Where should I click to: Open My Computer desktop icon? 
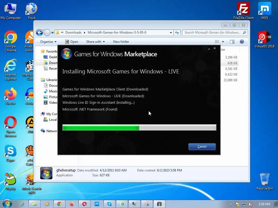pos(11,11)
